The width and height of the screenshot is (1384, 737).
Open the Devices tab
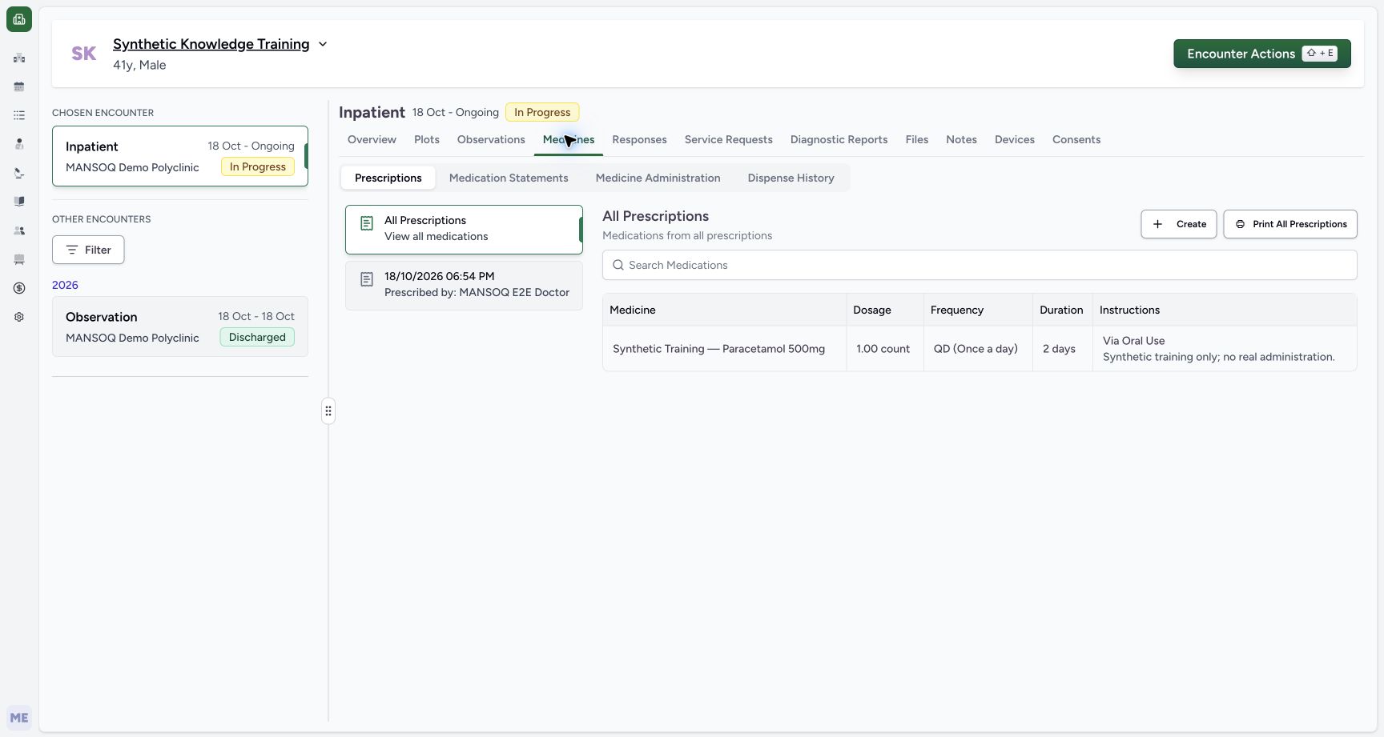[x=1015, y=139]
